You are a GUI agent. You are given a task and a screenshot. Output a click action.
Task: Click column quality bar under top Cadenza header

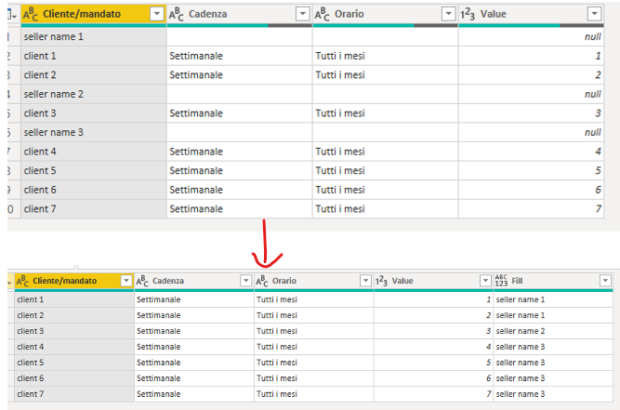[239, 25]
